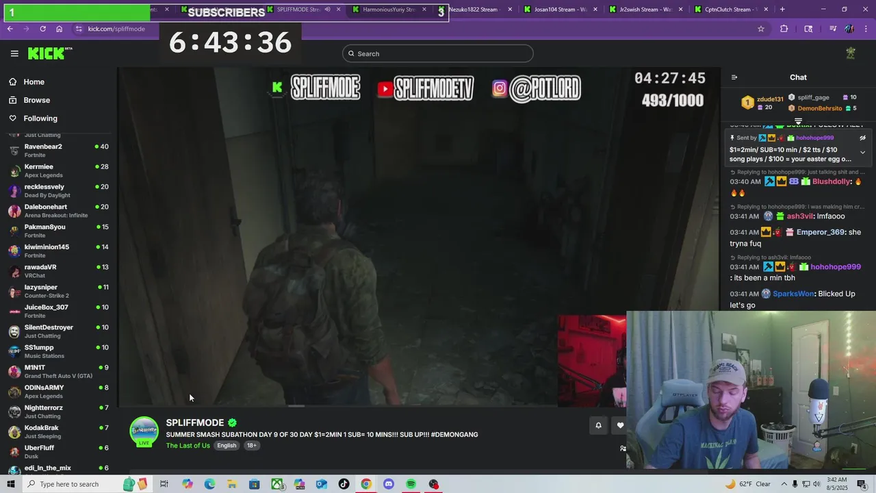Open the Windows Start menu
The image size is (876, 493).
pyautogui.click(x=10, y=484)
